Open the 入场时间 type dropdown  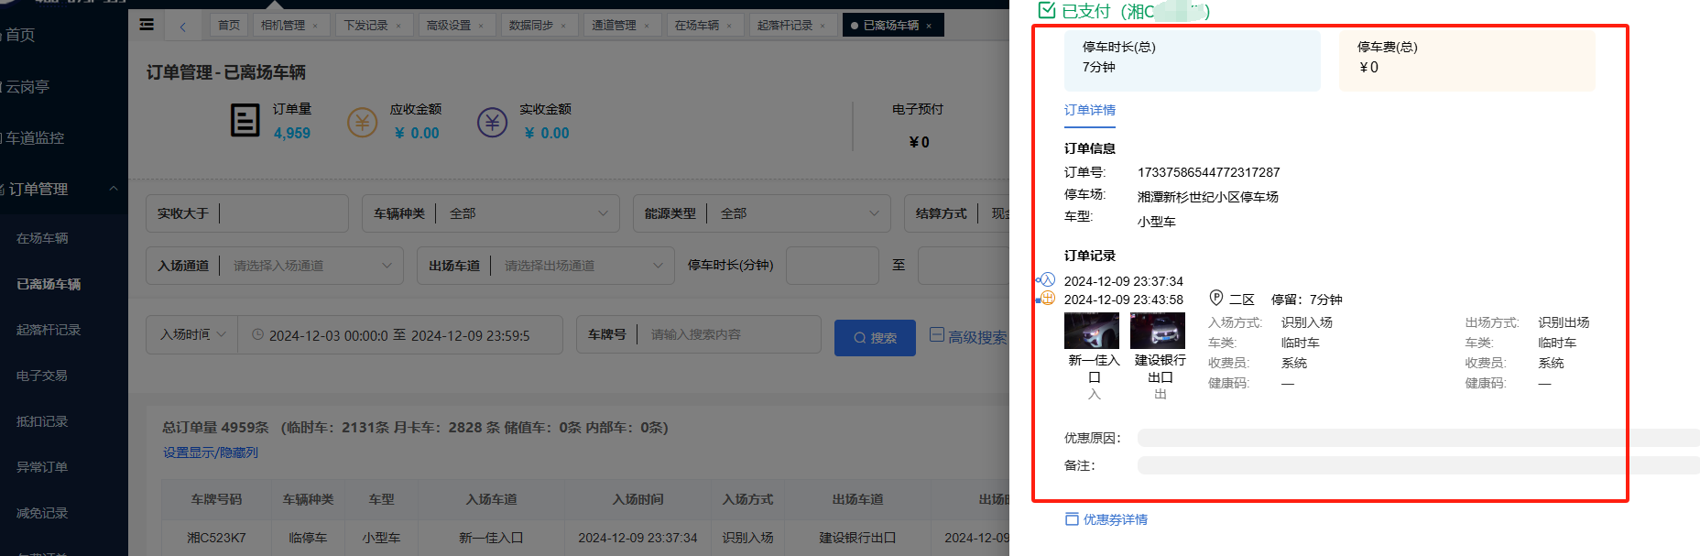192,335
